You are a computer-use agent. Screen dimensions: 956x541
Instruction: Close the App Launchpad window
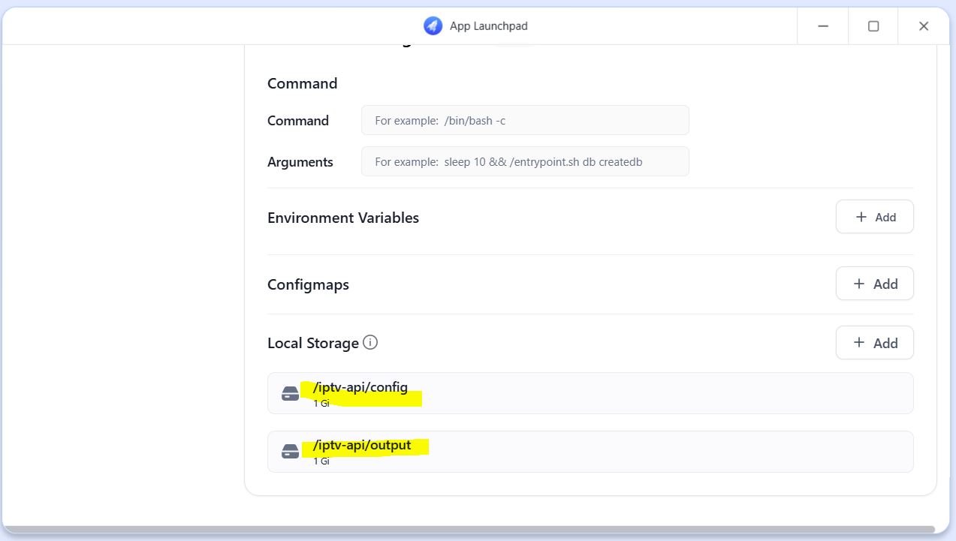click(924, 26)
